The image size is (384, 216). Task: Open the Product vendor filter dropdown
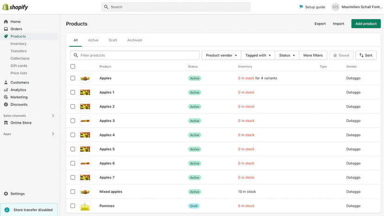[x=221, y=55]
